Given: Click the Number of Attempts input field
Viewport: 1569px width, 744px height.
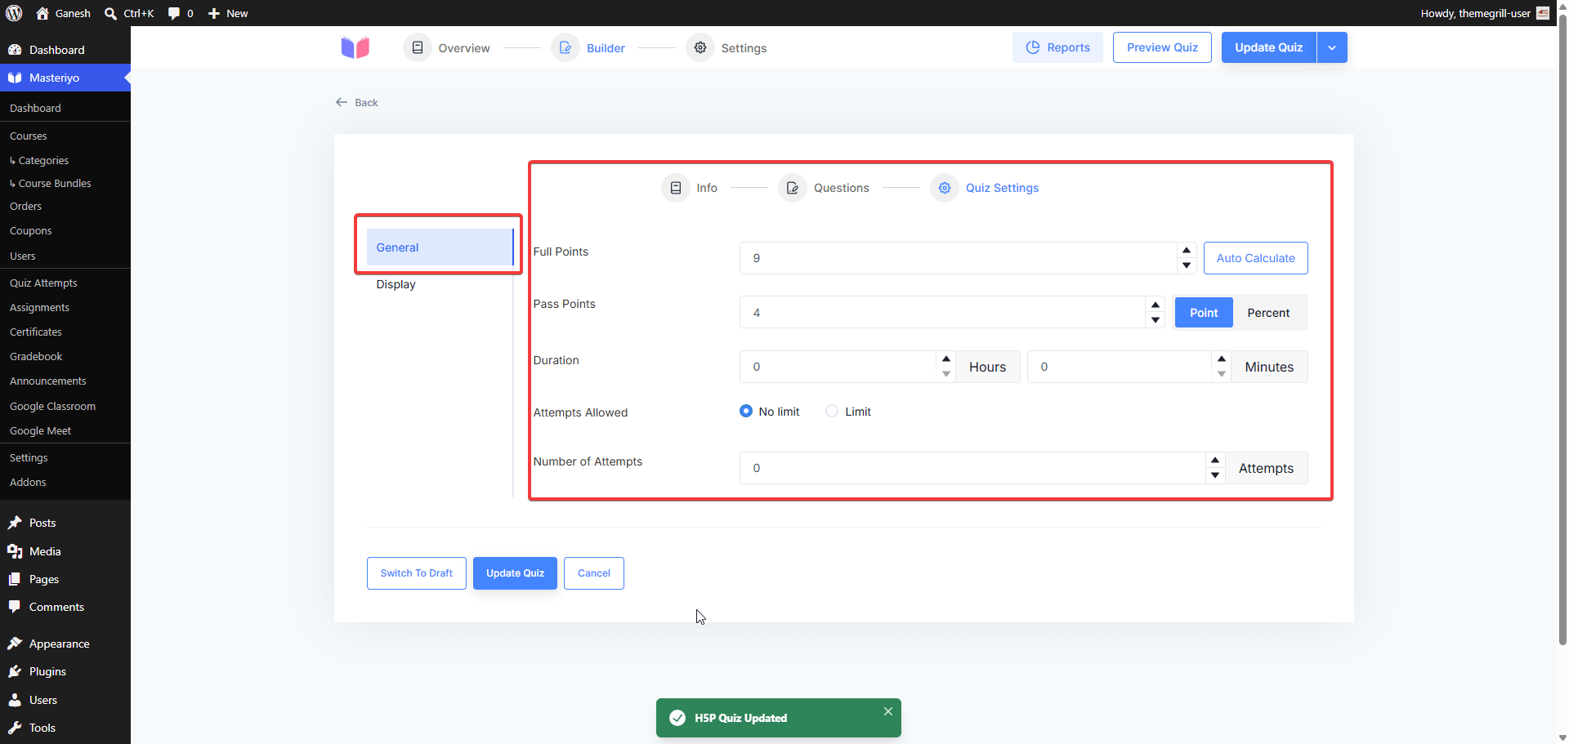Looking at the screenshot, I should tap(972, 468).
